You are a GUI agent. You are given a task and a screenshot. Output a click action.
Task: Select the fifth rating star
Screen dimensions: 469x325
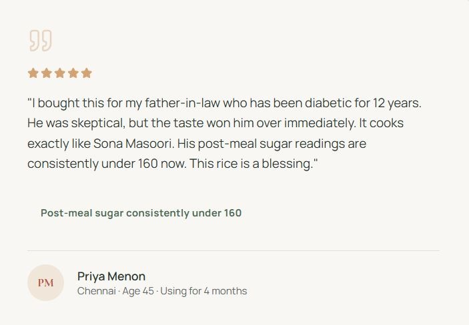86,73
